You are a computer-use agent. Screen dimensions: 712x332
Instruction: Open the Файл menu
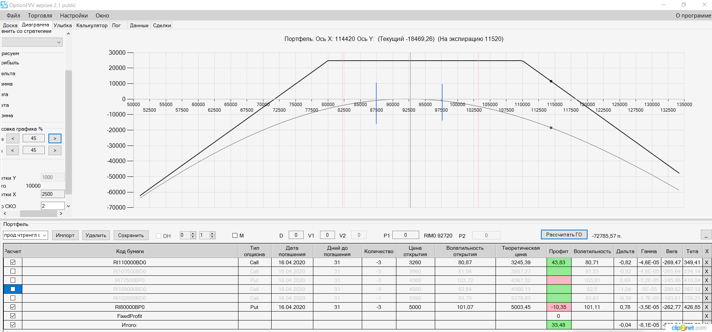tap(13, 16)
